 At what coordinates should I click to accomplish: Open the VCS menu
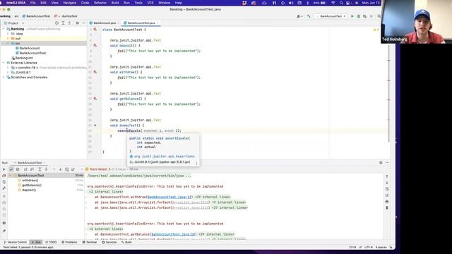(150, 3)
